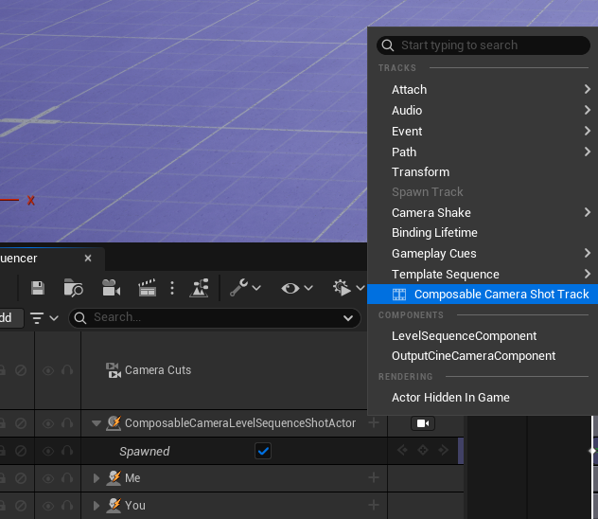The image size is (598, 519).
Task: Select the Me actor track icon
Action: (x=114, y=477)
